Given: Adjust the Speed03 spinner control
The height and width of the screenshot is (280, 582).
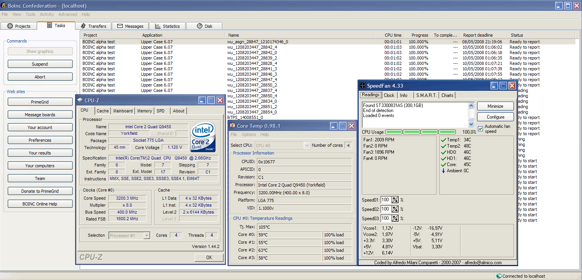Looking at the screenshot, I should point(395,218).
